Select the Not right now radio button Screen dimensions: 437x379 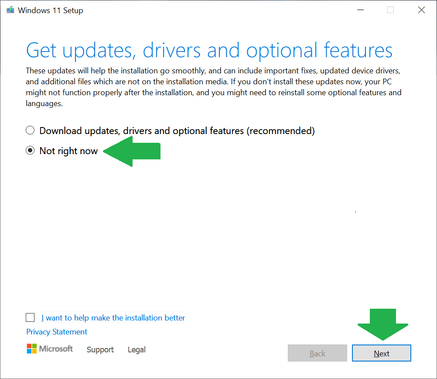(x=30, y=151)
